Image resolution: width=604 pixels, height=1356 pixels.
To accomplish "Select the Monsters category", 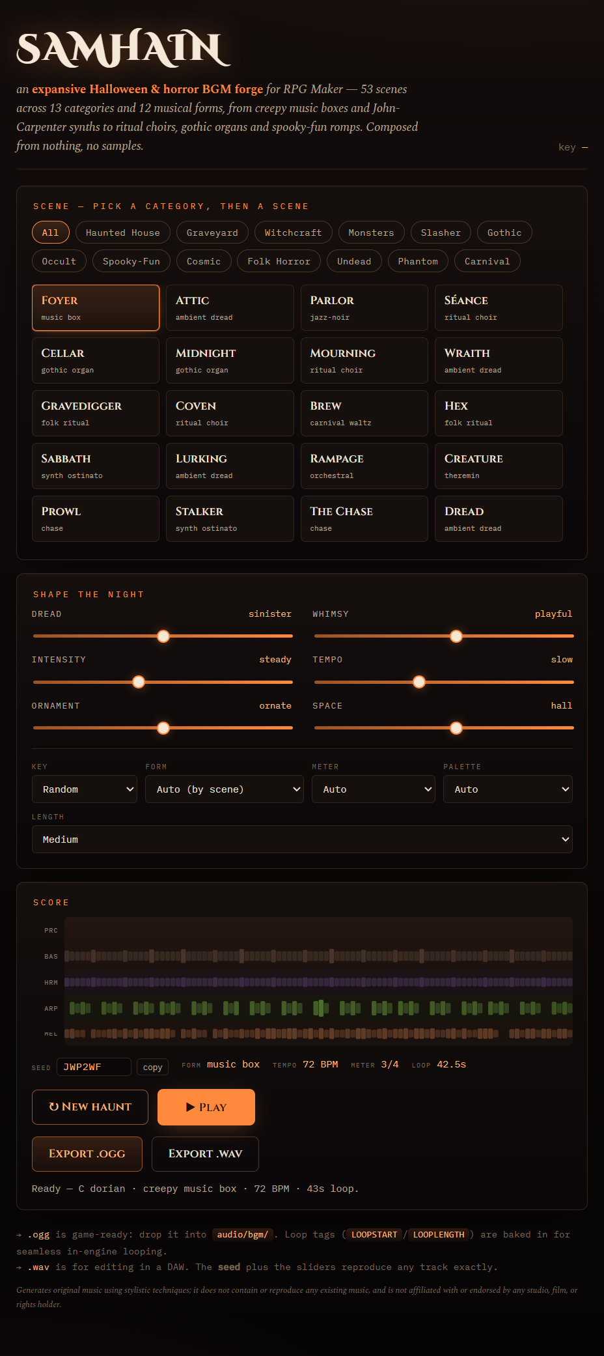I will click(x=371, y=233).
